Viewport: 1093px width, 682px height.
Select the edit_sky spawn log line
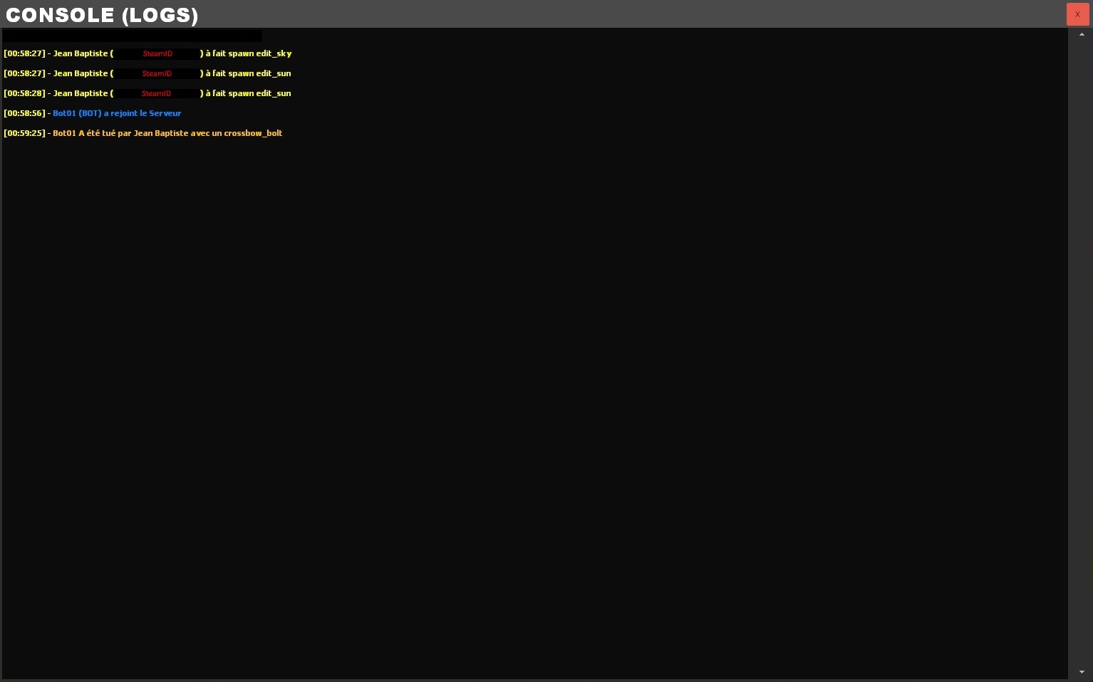[x=147, y=53]
